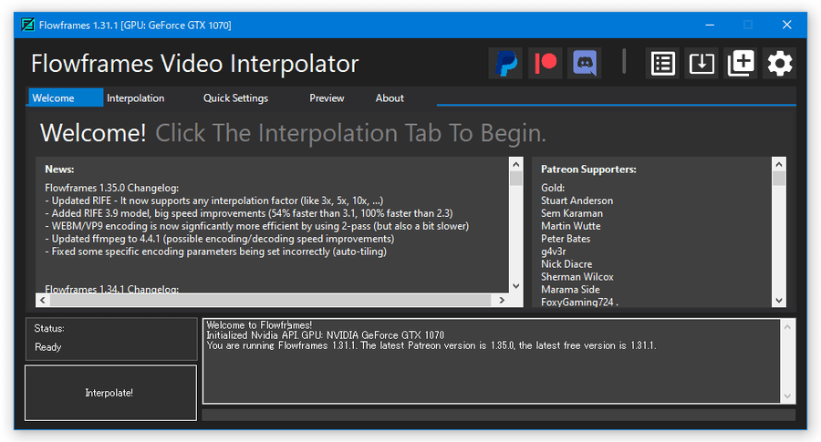
Task: Click supporter name 'Stuart Anderson'
Action: click(577, 200)
